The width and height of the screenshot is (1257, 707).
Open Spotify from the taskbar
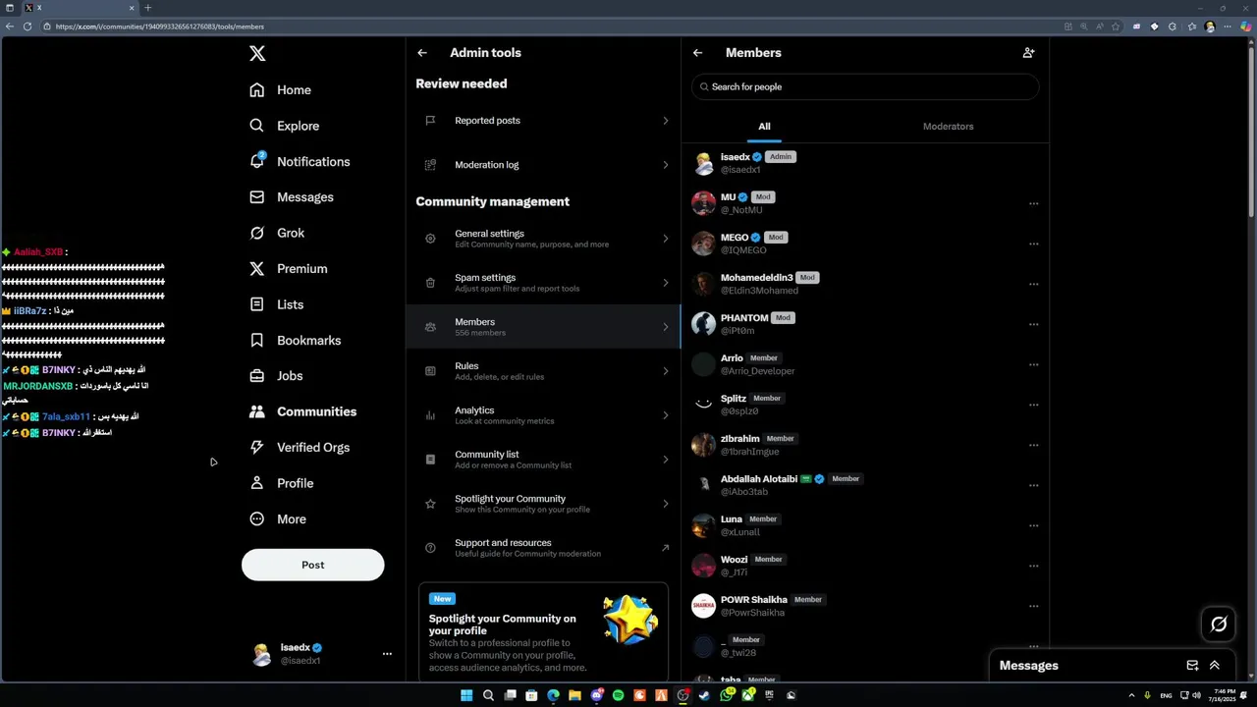coord(618,695)
